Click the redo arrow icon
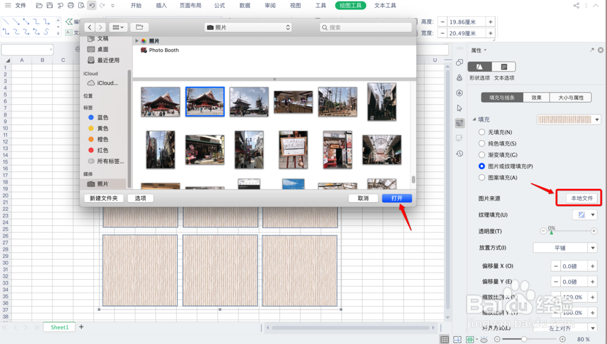Screen dimensions: 607x344 [x=102, y=5]
